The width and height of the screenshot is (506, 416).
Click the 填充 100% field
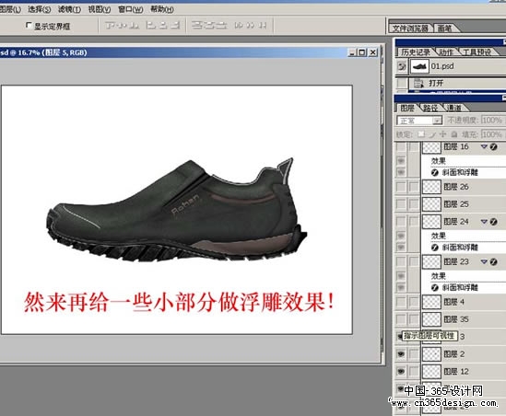click(492, 134)
